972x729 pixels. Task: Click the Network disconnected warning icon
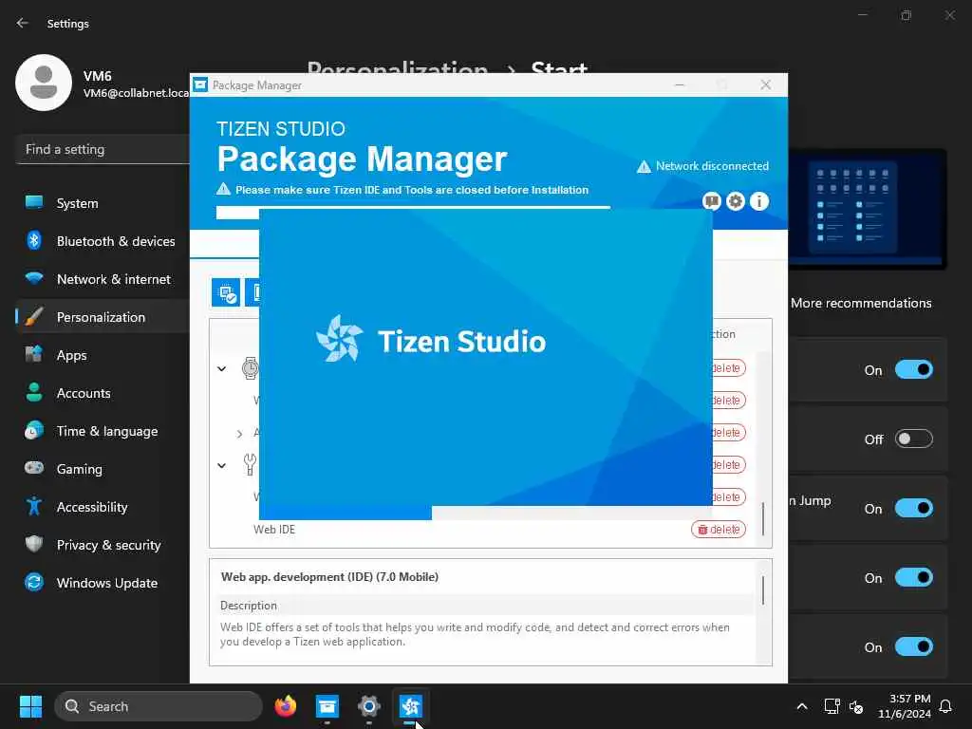click(x=645, y=167)
